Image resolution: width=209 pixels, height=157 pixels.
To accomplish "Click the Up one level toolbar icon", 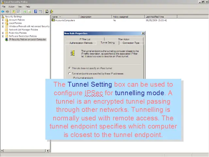I will 14,11.
